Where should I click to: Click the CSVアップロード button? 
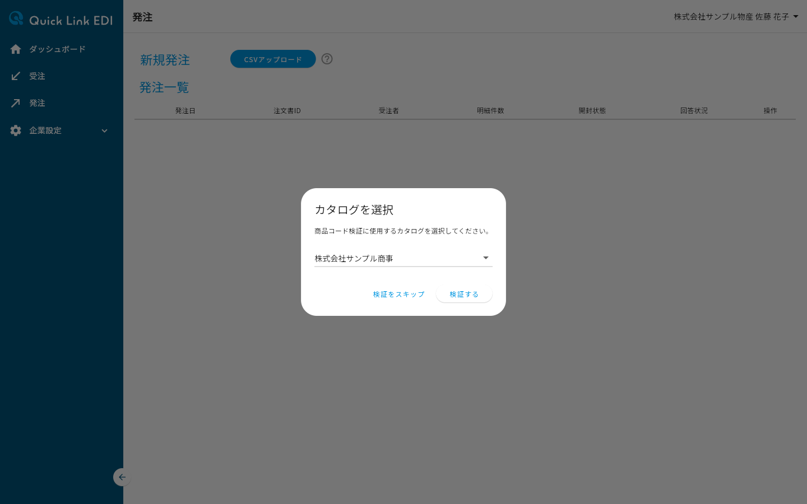(273, 59)
